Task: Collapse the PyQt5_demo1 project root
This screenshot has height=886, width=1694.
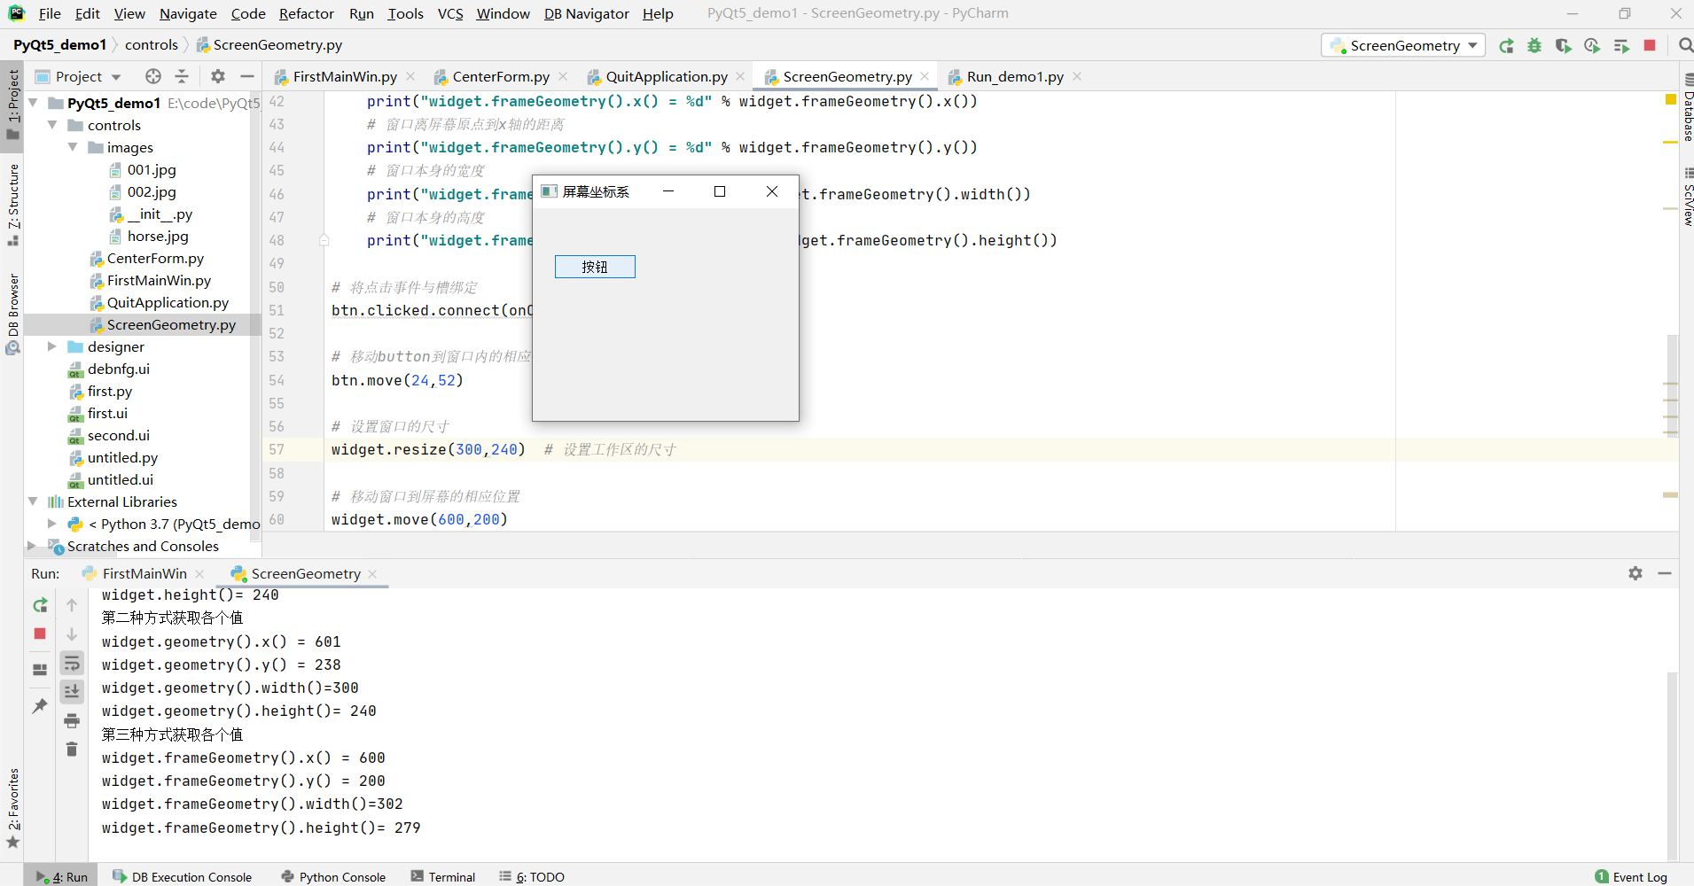Action: coord(34,103)
